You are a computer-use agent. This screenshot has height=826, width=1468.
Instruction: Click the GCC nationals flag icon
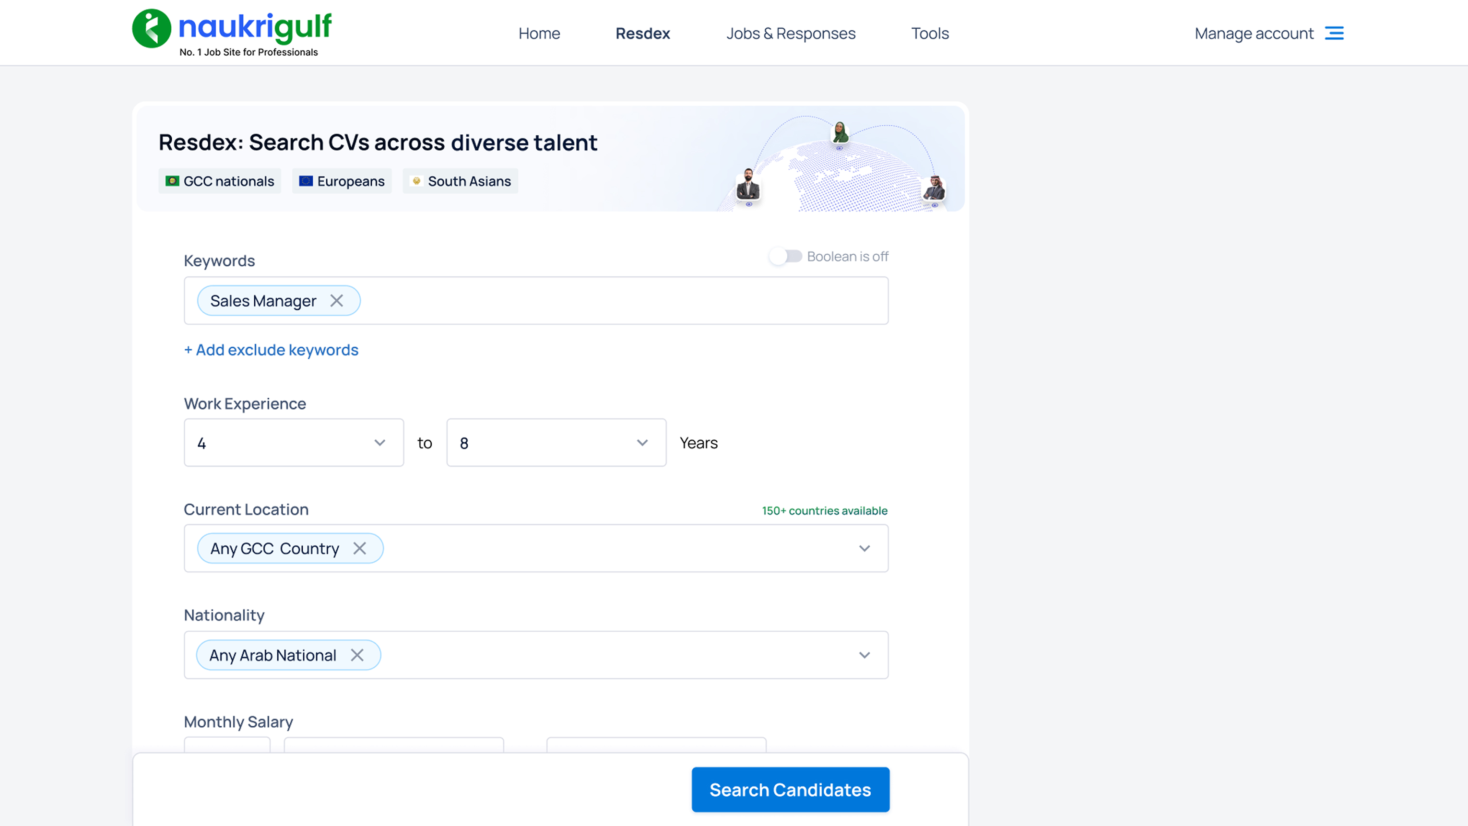pyautogui.click(x=172, y=181)
